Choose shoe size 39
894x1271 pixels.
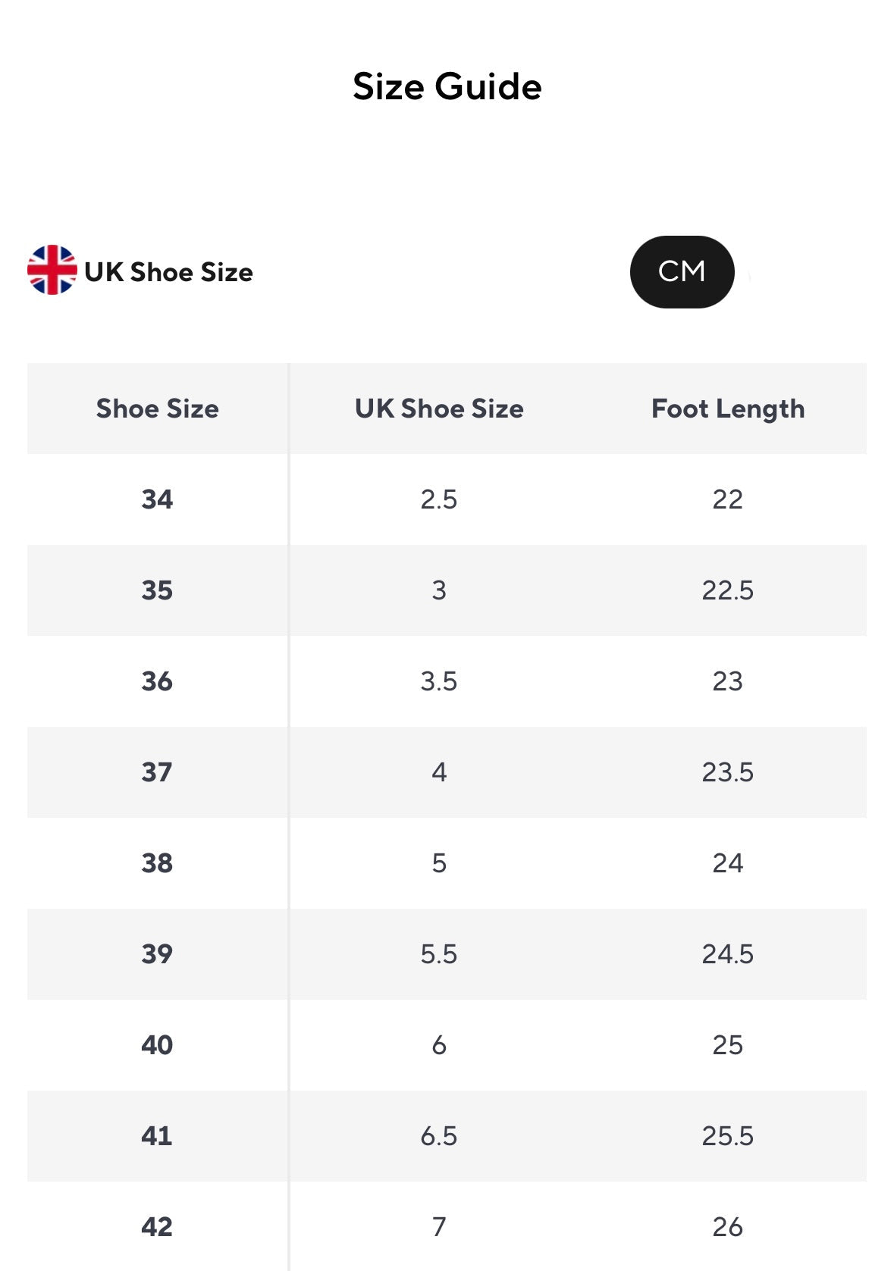pos(157,954)
